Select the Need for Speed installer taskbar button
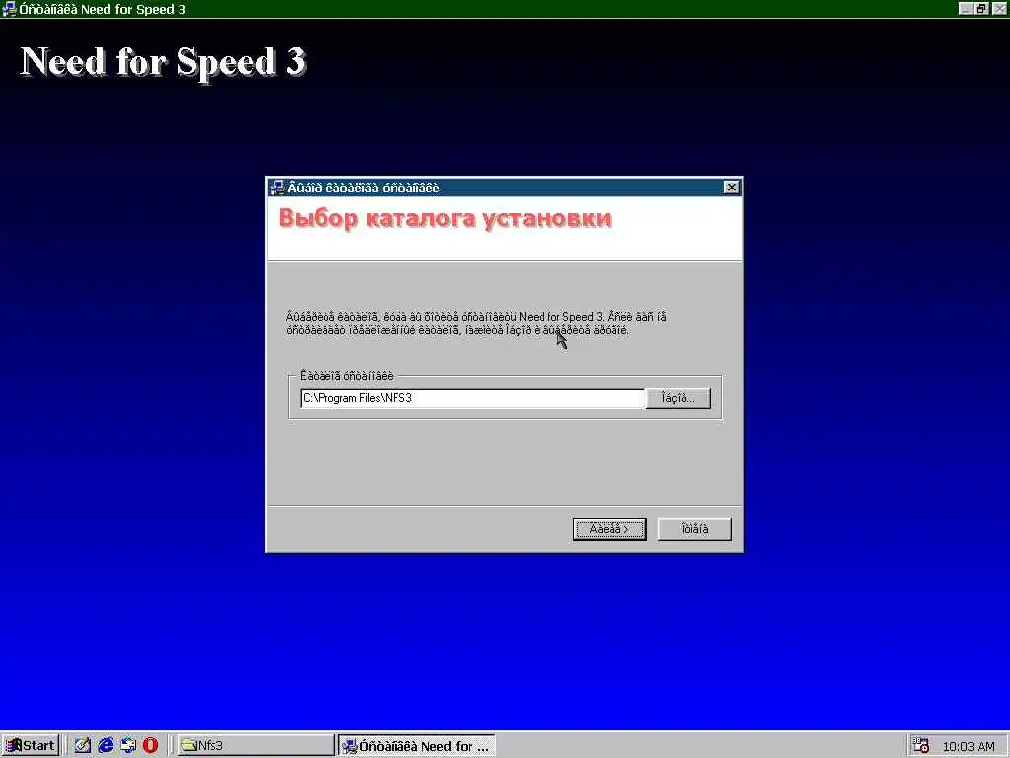1010x758 pixels. point(417,745)
